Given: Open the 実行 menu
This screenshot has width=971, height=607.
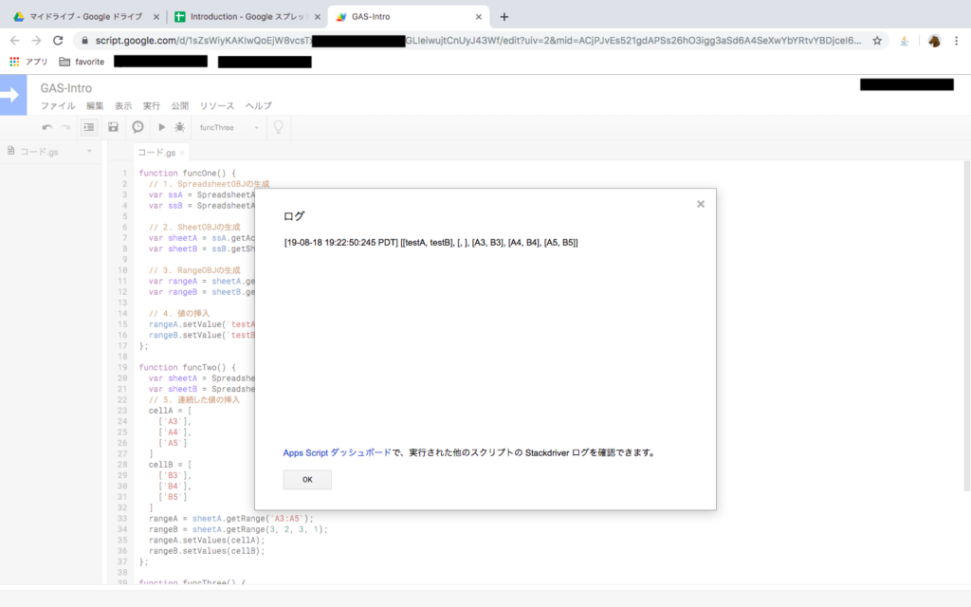Looking at the screenshot, I should pos(152,106).
